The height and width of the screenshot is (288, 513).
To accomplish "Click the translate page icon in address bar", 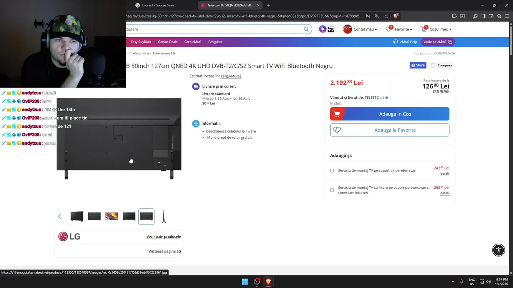I will (x=377, y=16).
